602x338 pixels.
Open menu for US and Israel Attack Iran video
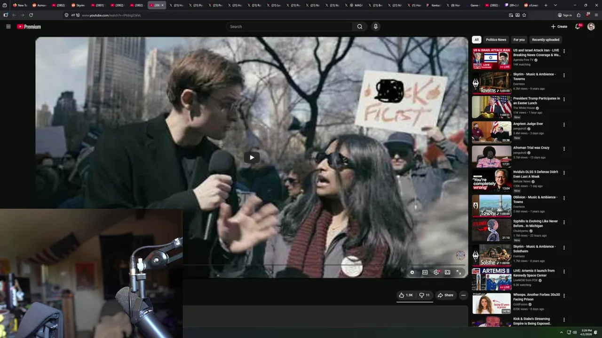(564, 51)
